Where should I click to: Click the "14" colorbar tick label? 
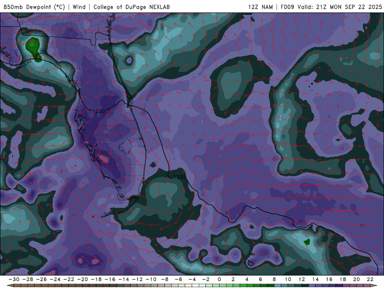(x=315, y=279)
